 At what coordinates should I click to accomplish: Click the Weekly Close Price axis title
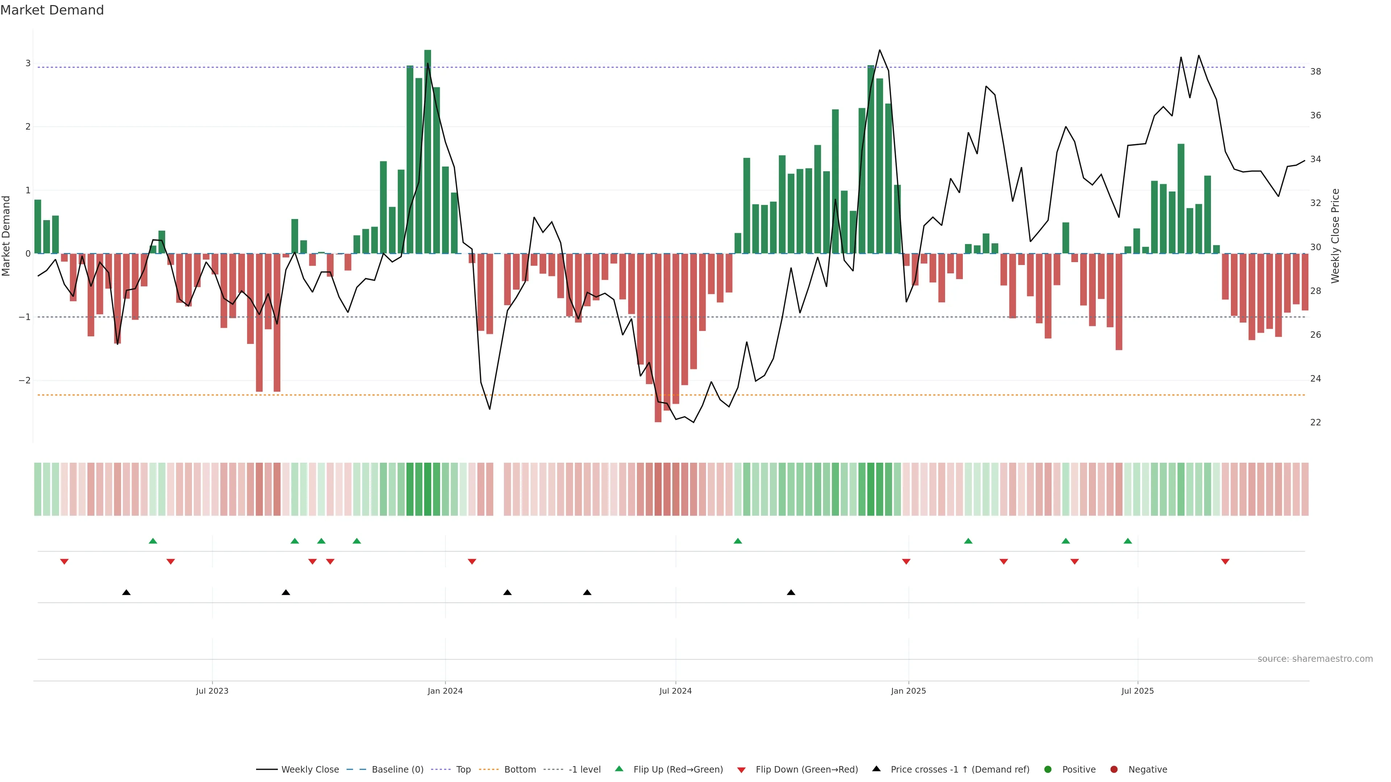click(x=1335, y=236)
